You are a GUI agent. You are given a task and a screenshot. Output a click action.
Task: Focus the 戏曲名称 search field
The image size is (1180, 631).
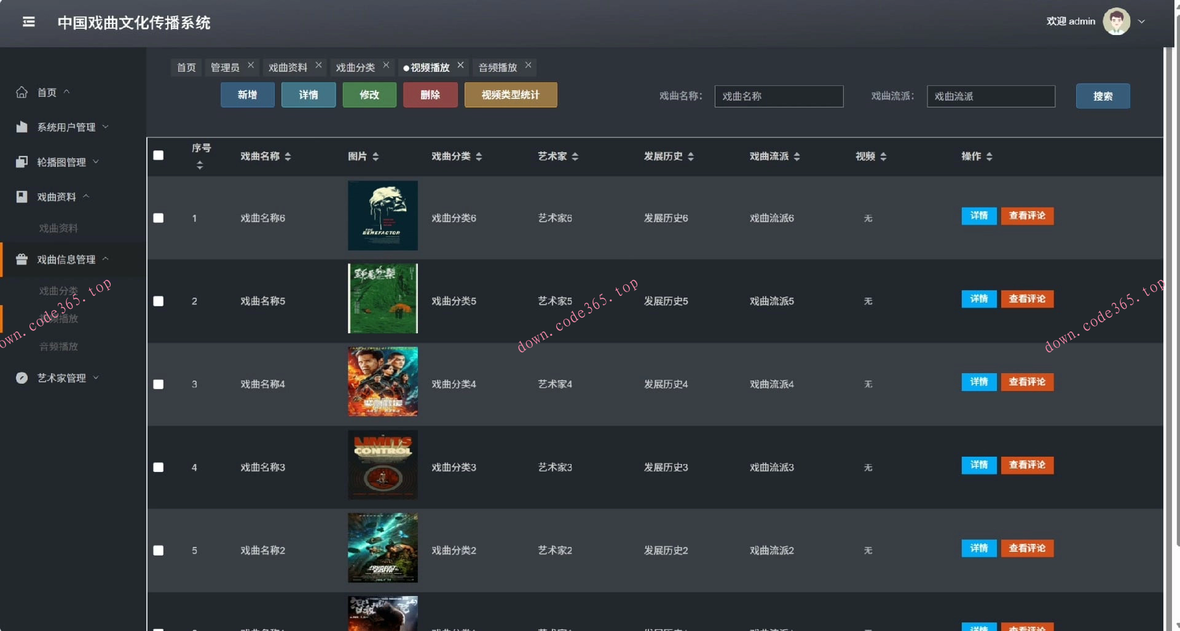click(x=779, y=96)
